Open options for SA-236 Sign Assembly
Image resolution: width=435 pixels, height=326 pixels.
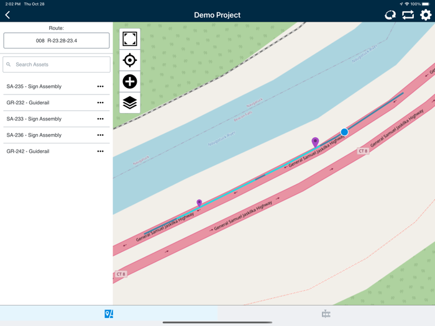101,135
